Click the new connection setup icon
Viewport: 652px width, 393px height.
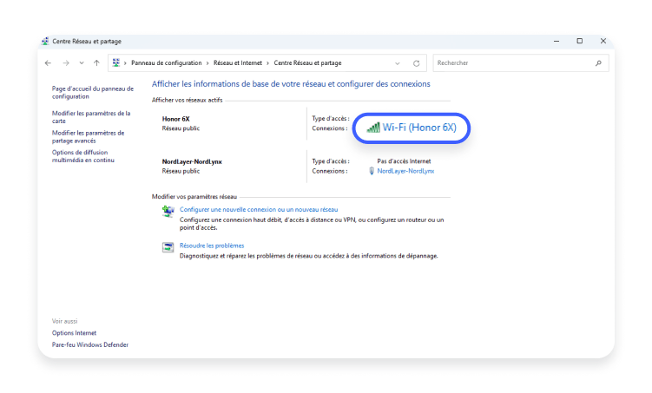click(168, 212)
